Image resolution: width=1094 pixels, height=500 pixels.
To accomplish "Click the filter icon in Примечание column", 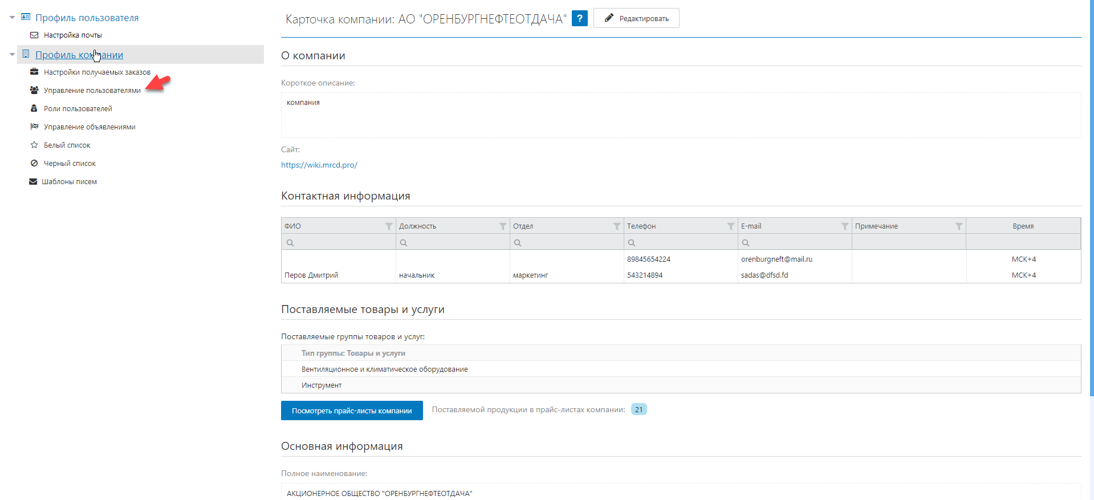I will pyautogui.click(x=959, y=226).
